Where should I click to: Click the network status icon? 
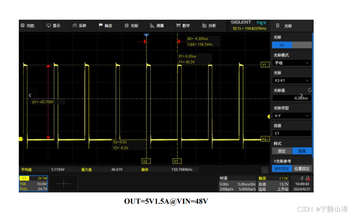(308, 178)
